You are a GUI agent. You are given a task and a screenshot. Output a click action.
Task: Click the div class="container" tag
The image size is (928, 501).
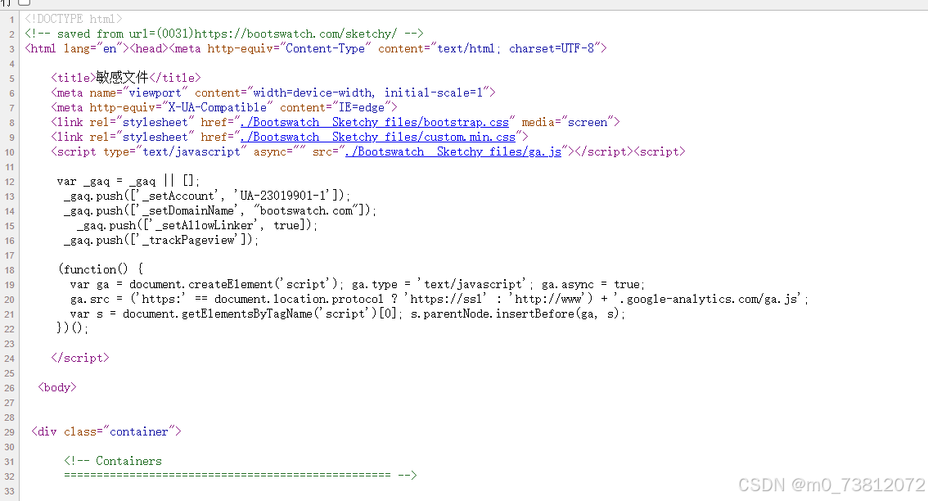pos(106,431)
